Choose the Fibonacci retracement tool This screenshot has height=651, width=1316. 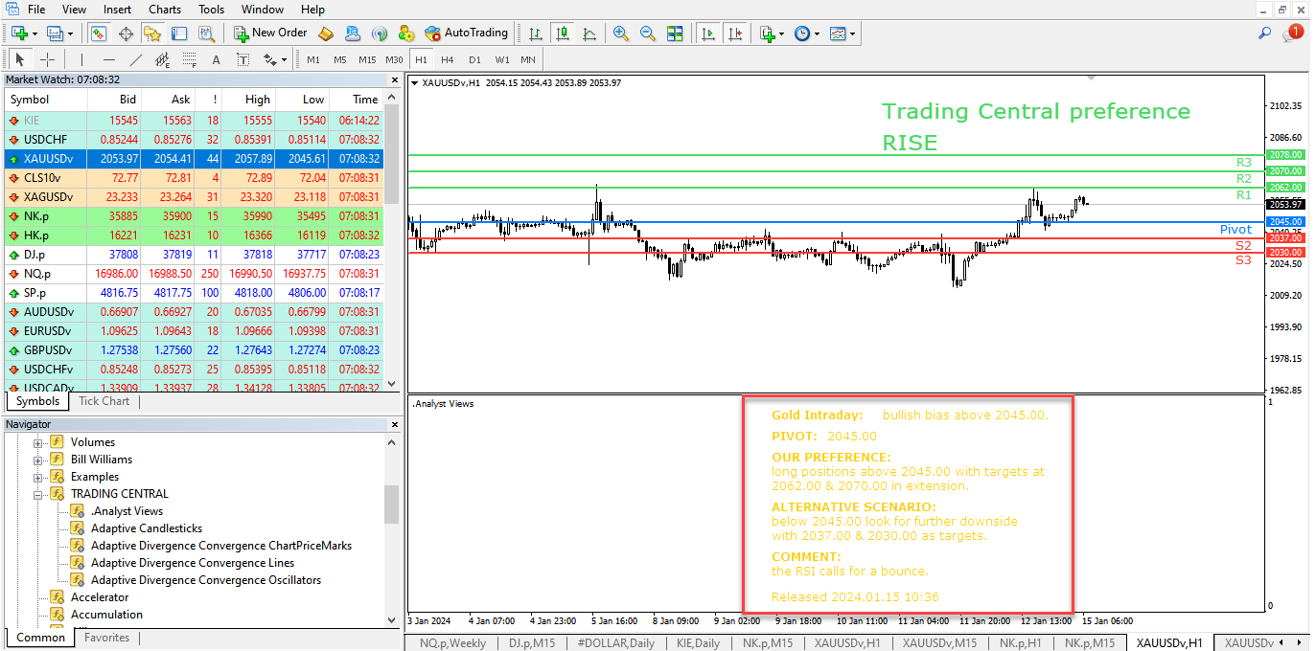point(189,59)
